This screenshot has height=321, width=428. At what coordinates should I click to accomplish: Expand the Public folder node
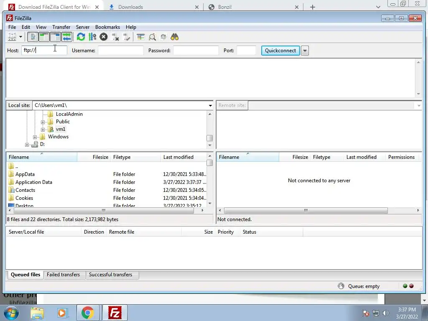coord(43,122)
